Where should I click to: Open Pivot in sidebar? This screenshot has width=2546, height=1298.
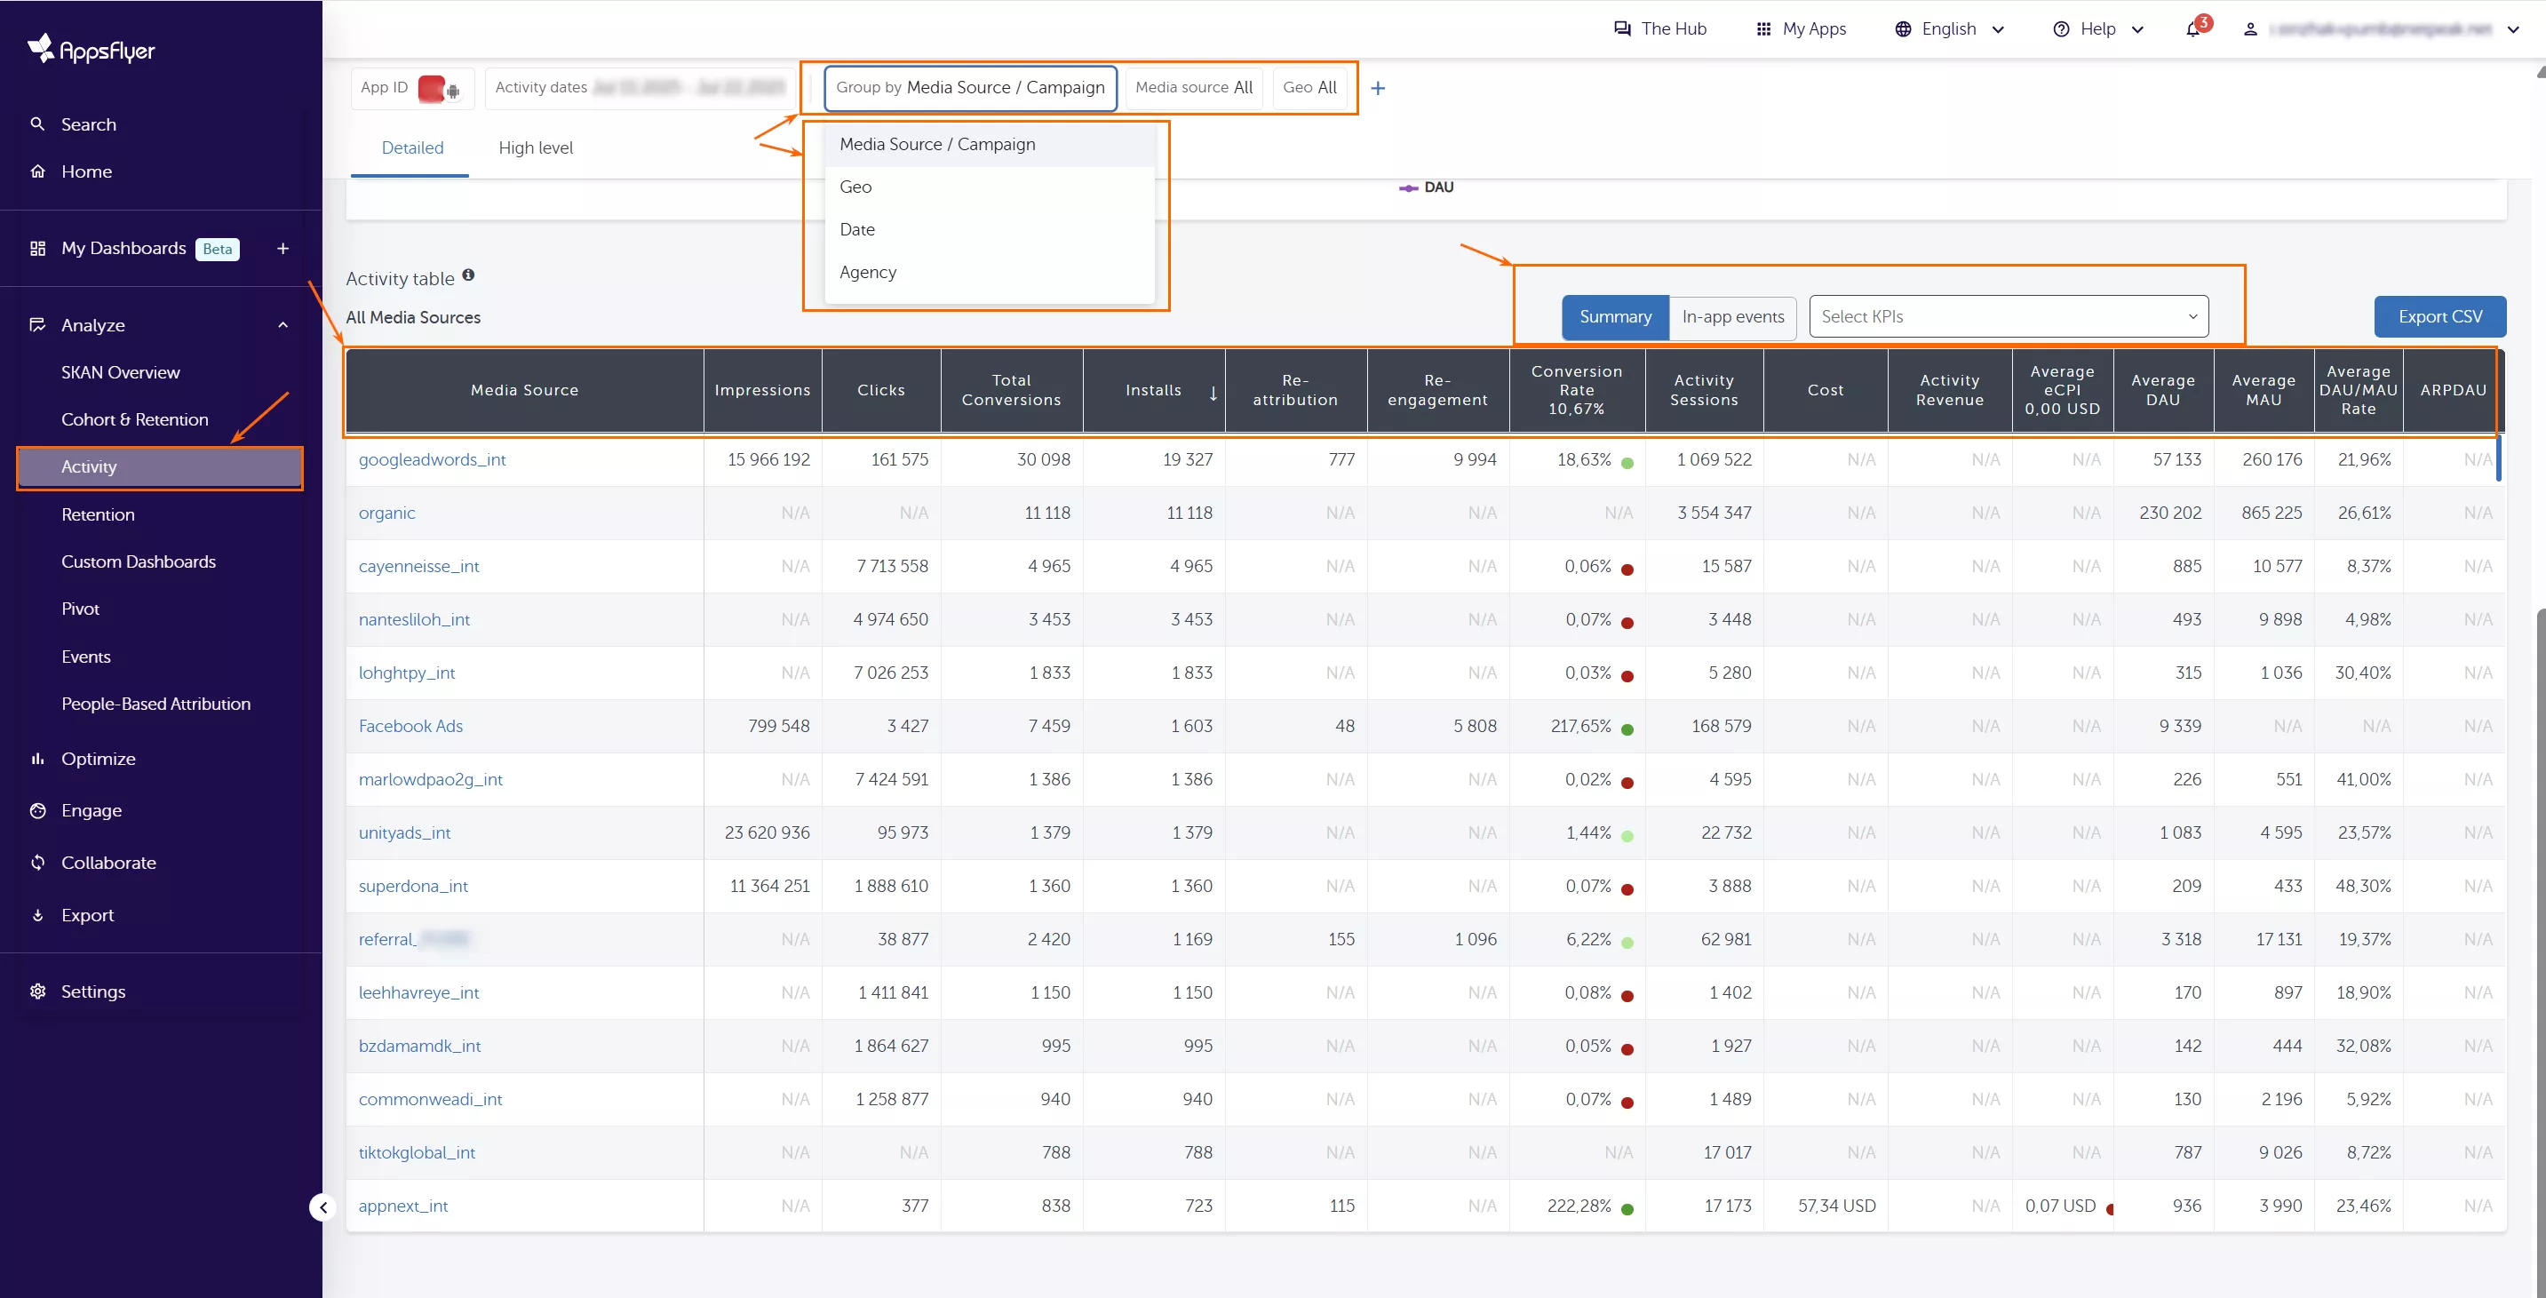80,608
